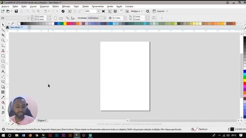Open the Ferramentas menu
The width and height of the screenshot is (246, 138).
[98, 6]
